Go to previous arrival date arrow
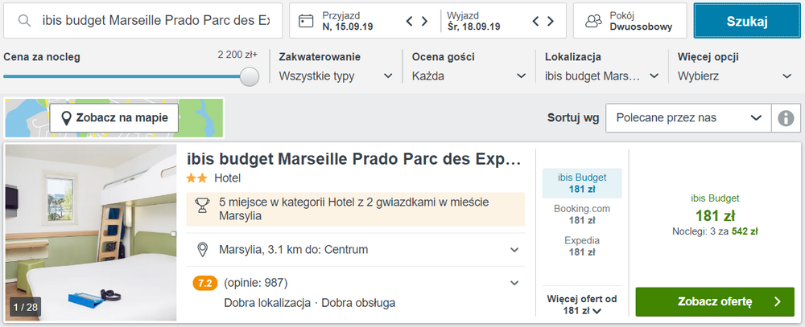The image size is (805, 327). click(x=409, y=21)
